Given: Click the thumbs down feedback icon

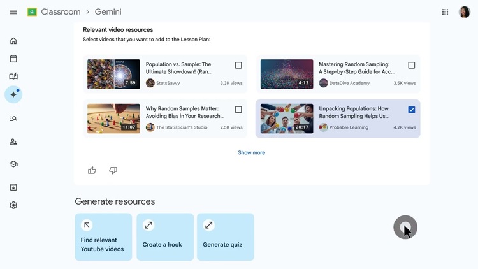Looking at the screenshot, I should pyautogui.click(x=113, y=170).
